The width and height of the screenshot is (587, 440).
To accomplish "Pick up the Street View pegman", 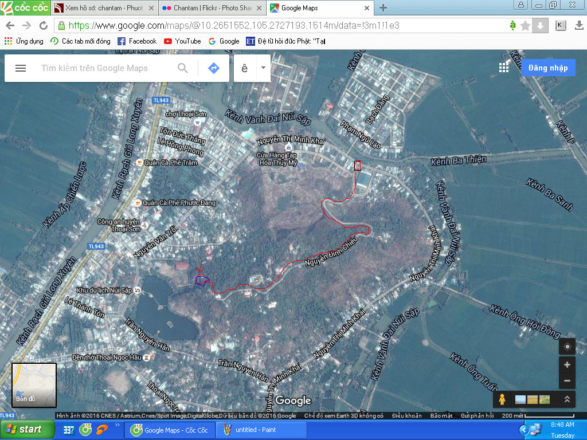I will click(x=502, y=399).
